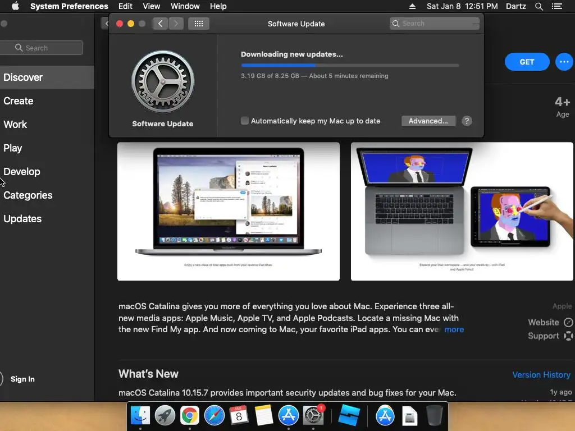Viewport: 575px width, 431px height.
Task: Open the Help menu
Action: [218, 6]
